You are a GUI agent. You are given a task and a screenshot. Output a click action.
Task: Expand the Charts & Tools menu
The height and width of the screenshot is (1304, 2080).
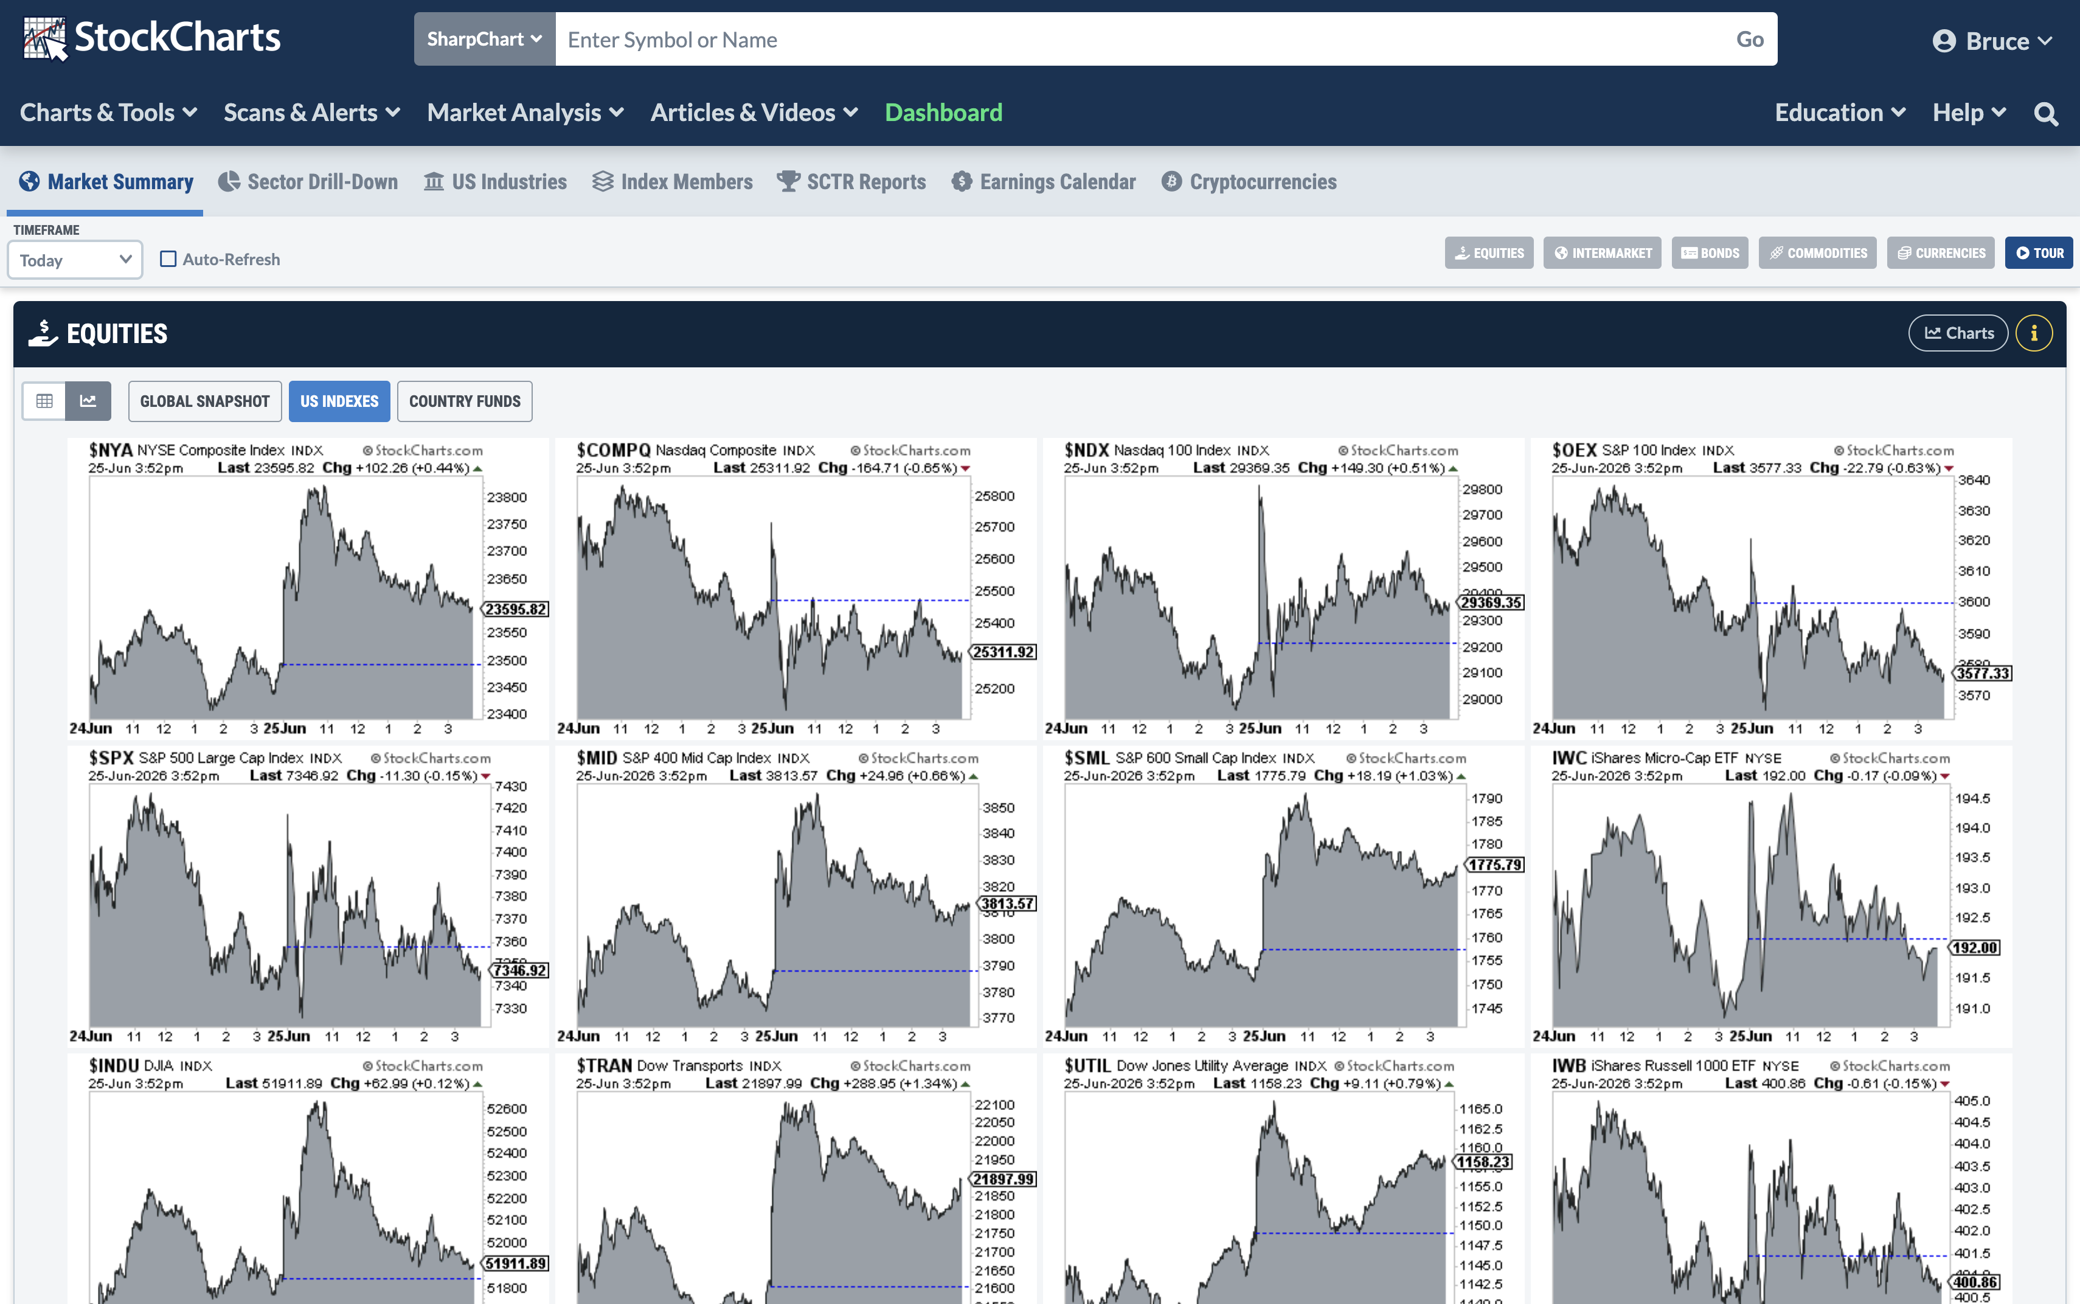click(109, 113)
